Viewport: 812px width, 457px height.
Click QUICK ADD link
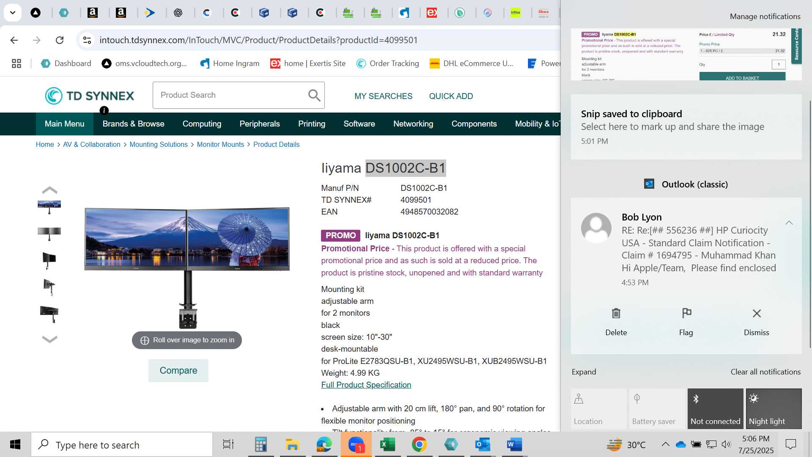pos(451,96)
